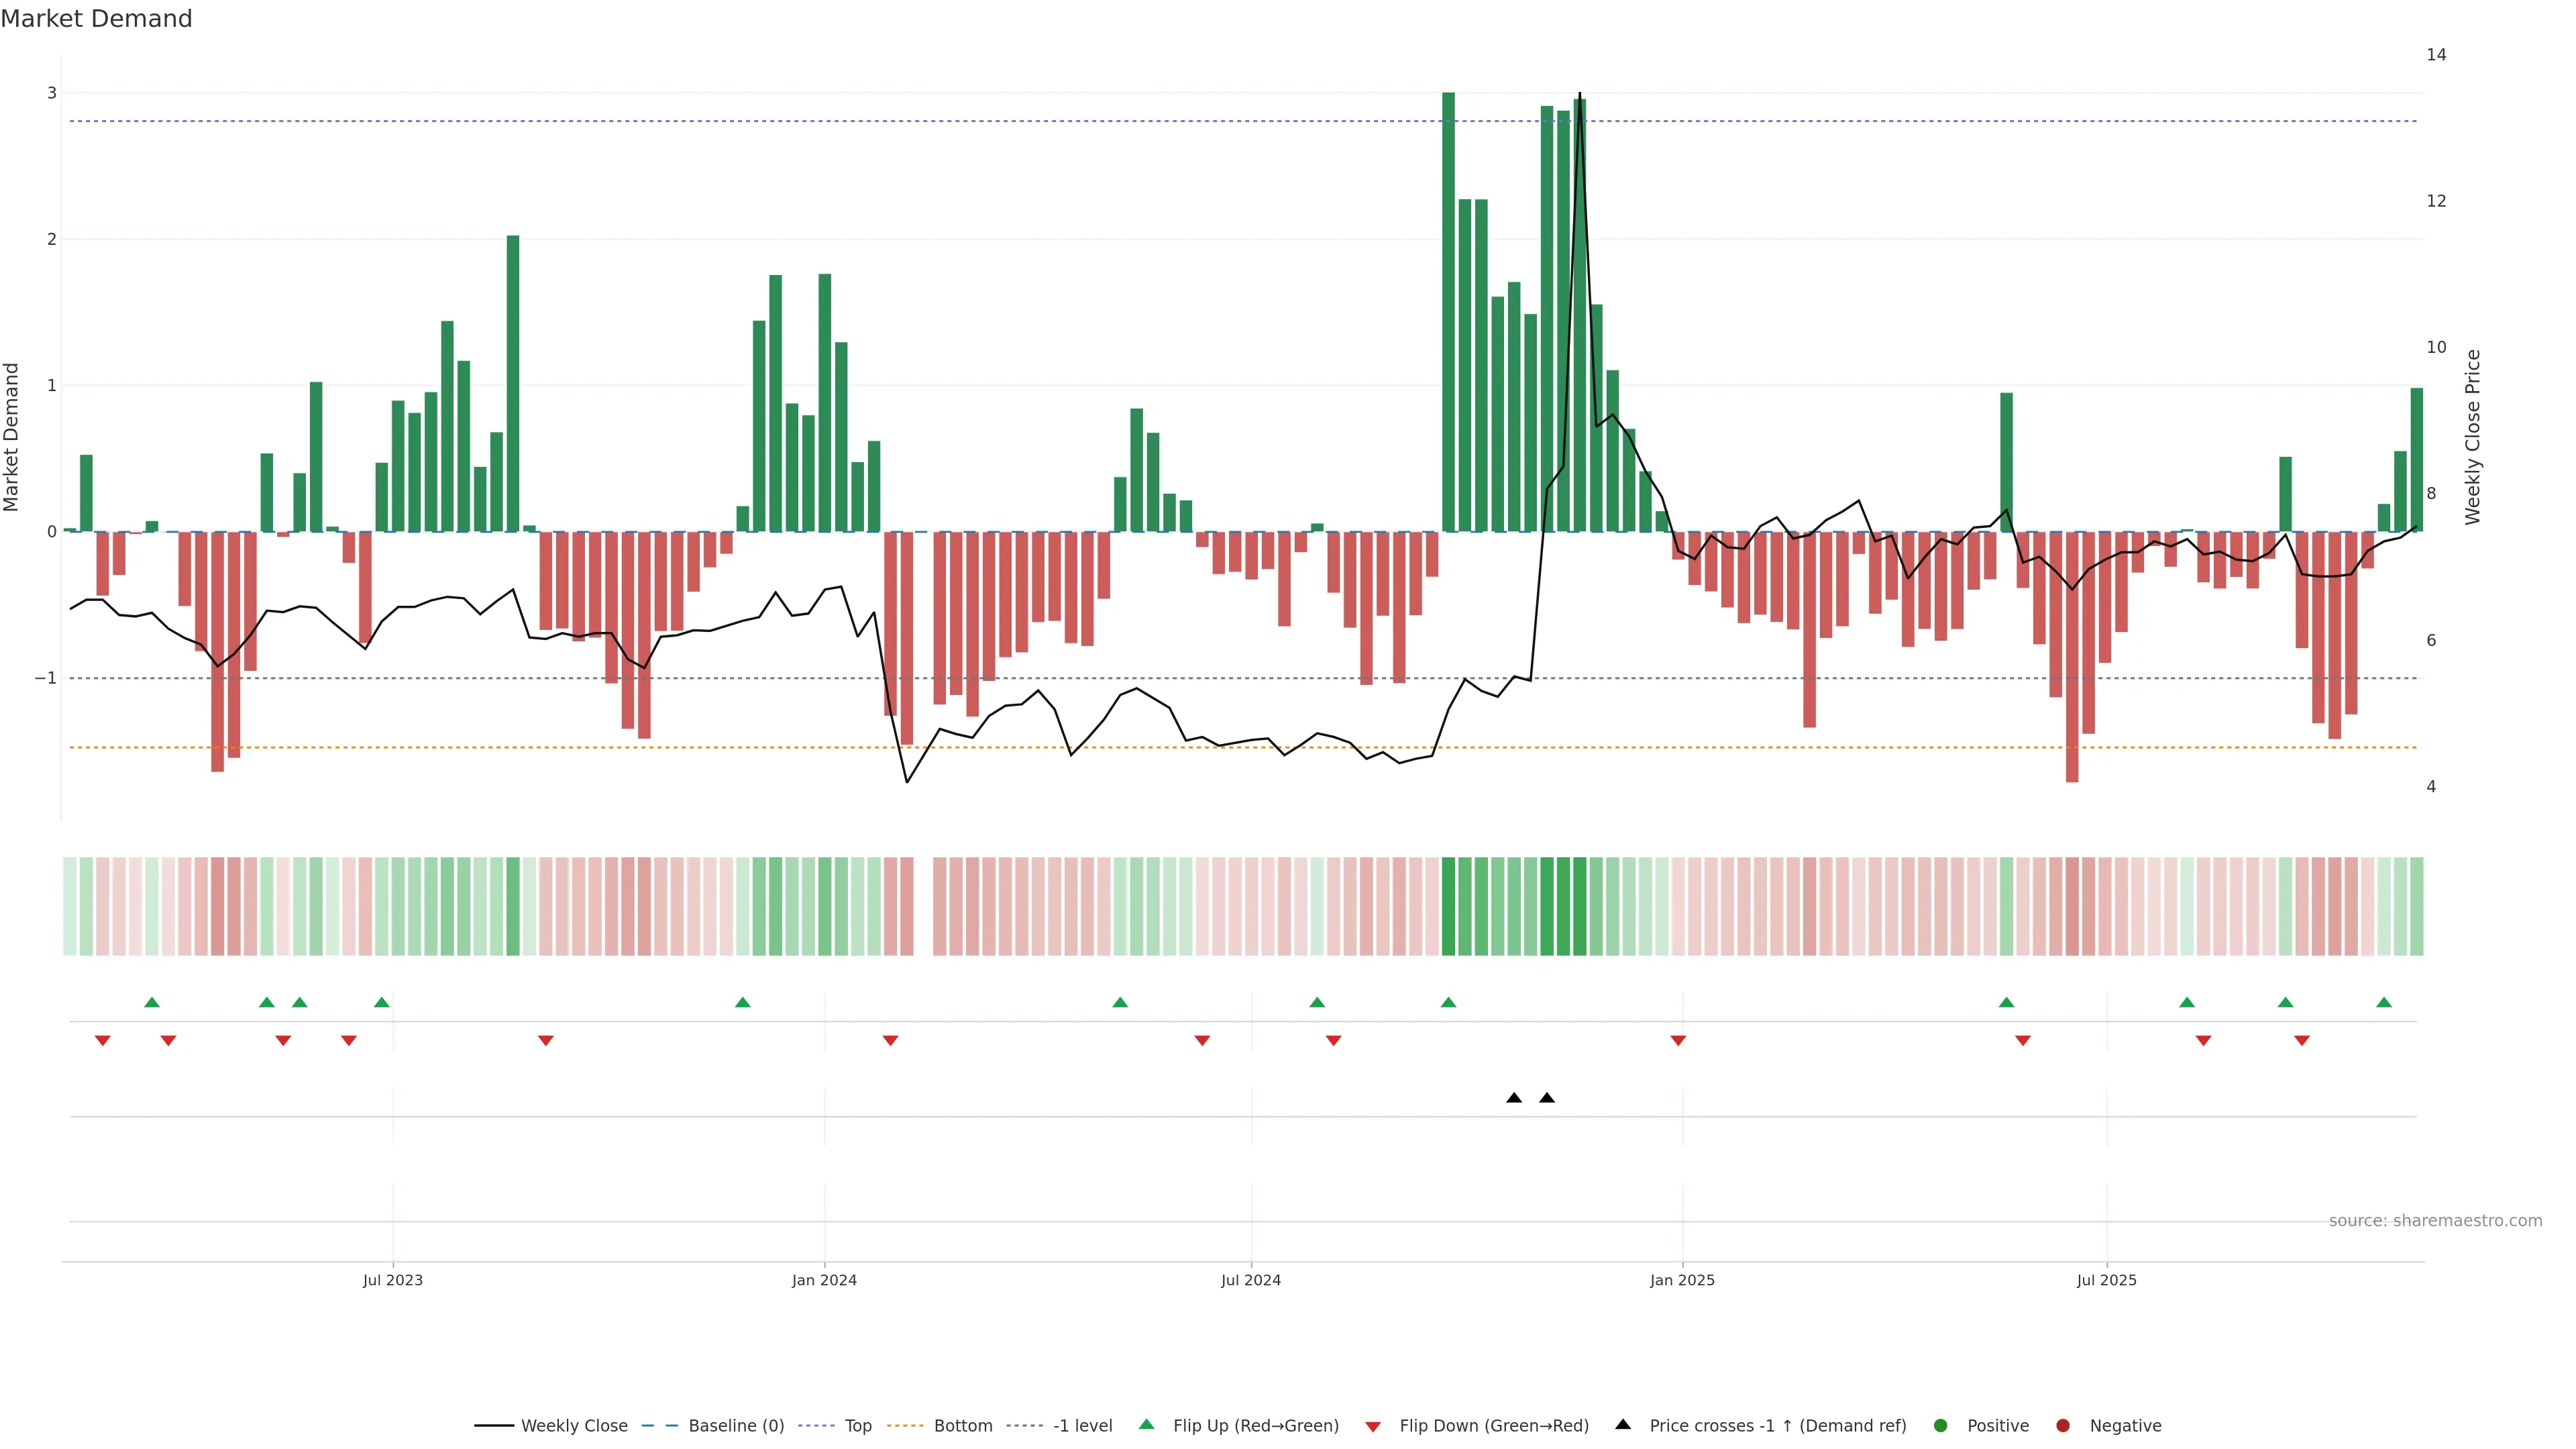Open the sharemaestro.com source text
Screen dimensions: 2576x1449
(x=2435, y=1221)
